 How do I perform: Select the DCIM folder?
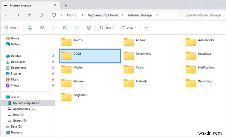90,56
